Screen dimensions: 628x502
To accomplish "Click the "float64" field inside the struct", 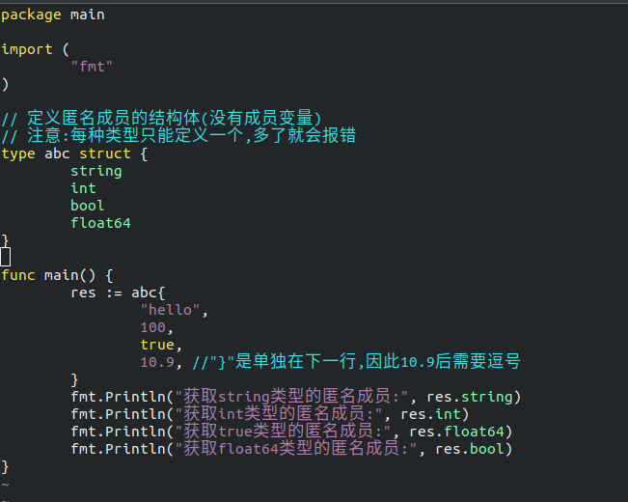I will 100,223.
